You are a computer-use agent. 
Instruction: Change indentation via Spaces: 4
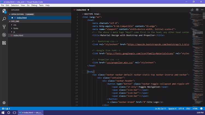pos(172,109)
